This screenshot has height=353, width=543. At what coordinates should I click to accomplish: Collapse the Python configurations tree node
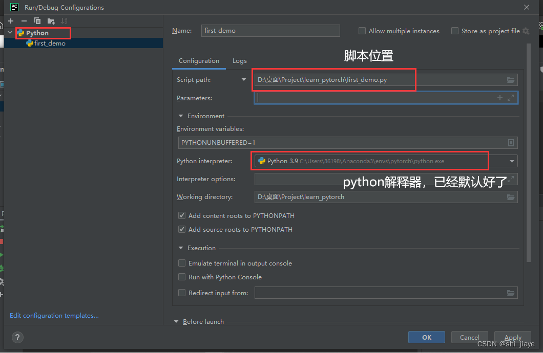pyautogui.click(x=10, y=33)
